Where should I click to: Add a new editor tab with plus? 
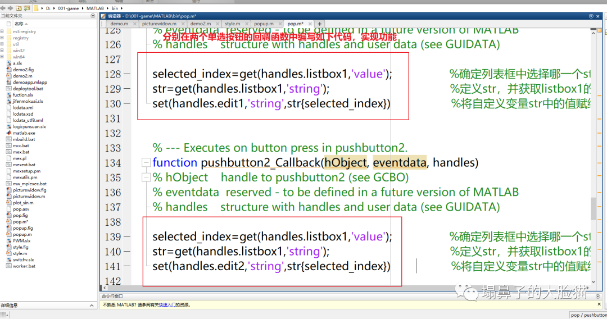[319, 24]
